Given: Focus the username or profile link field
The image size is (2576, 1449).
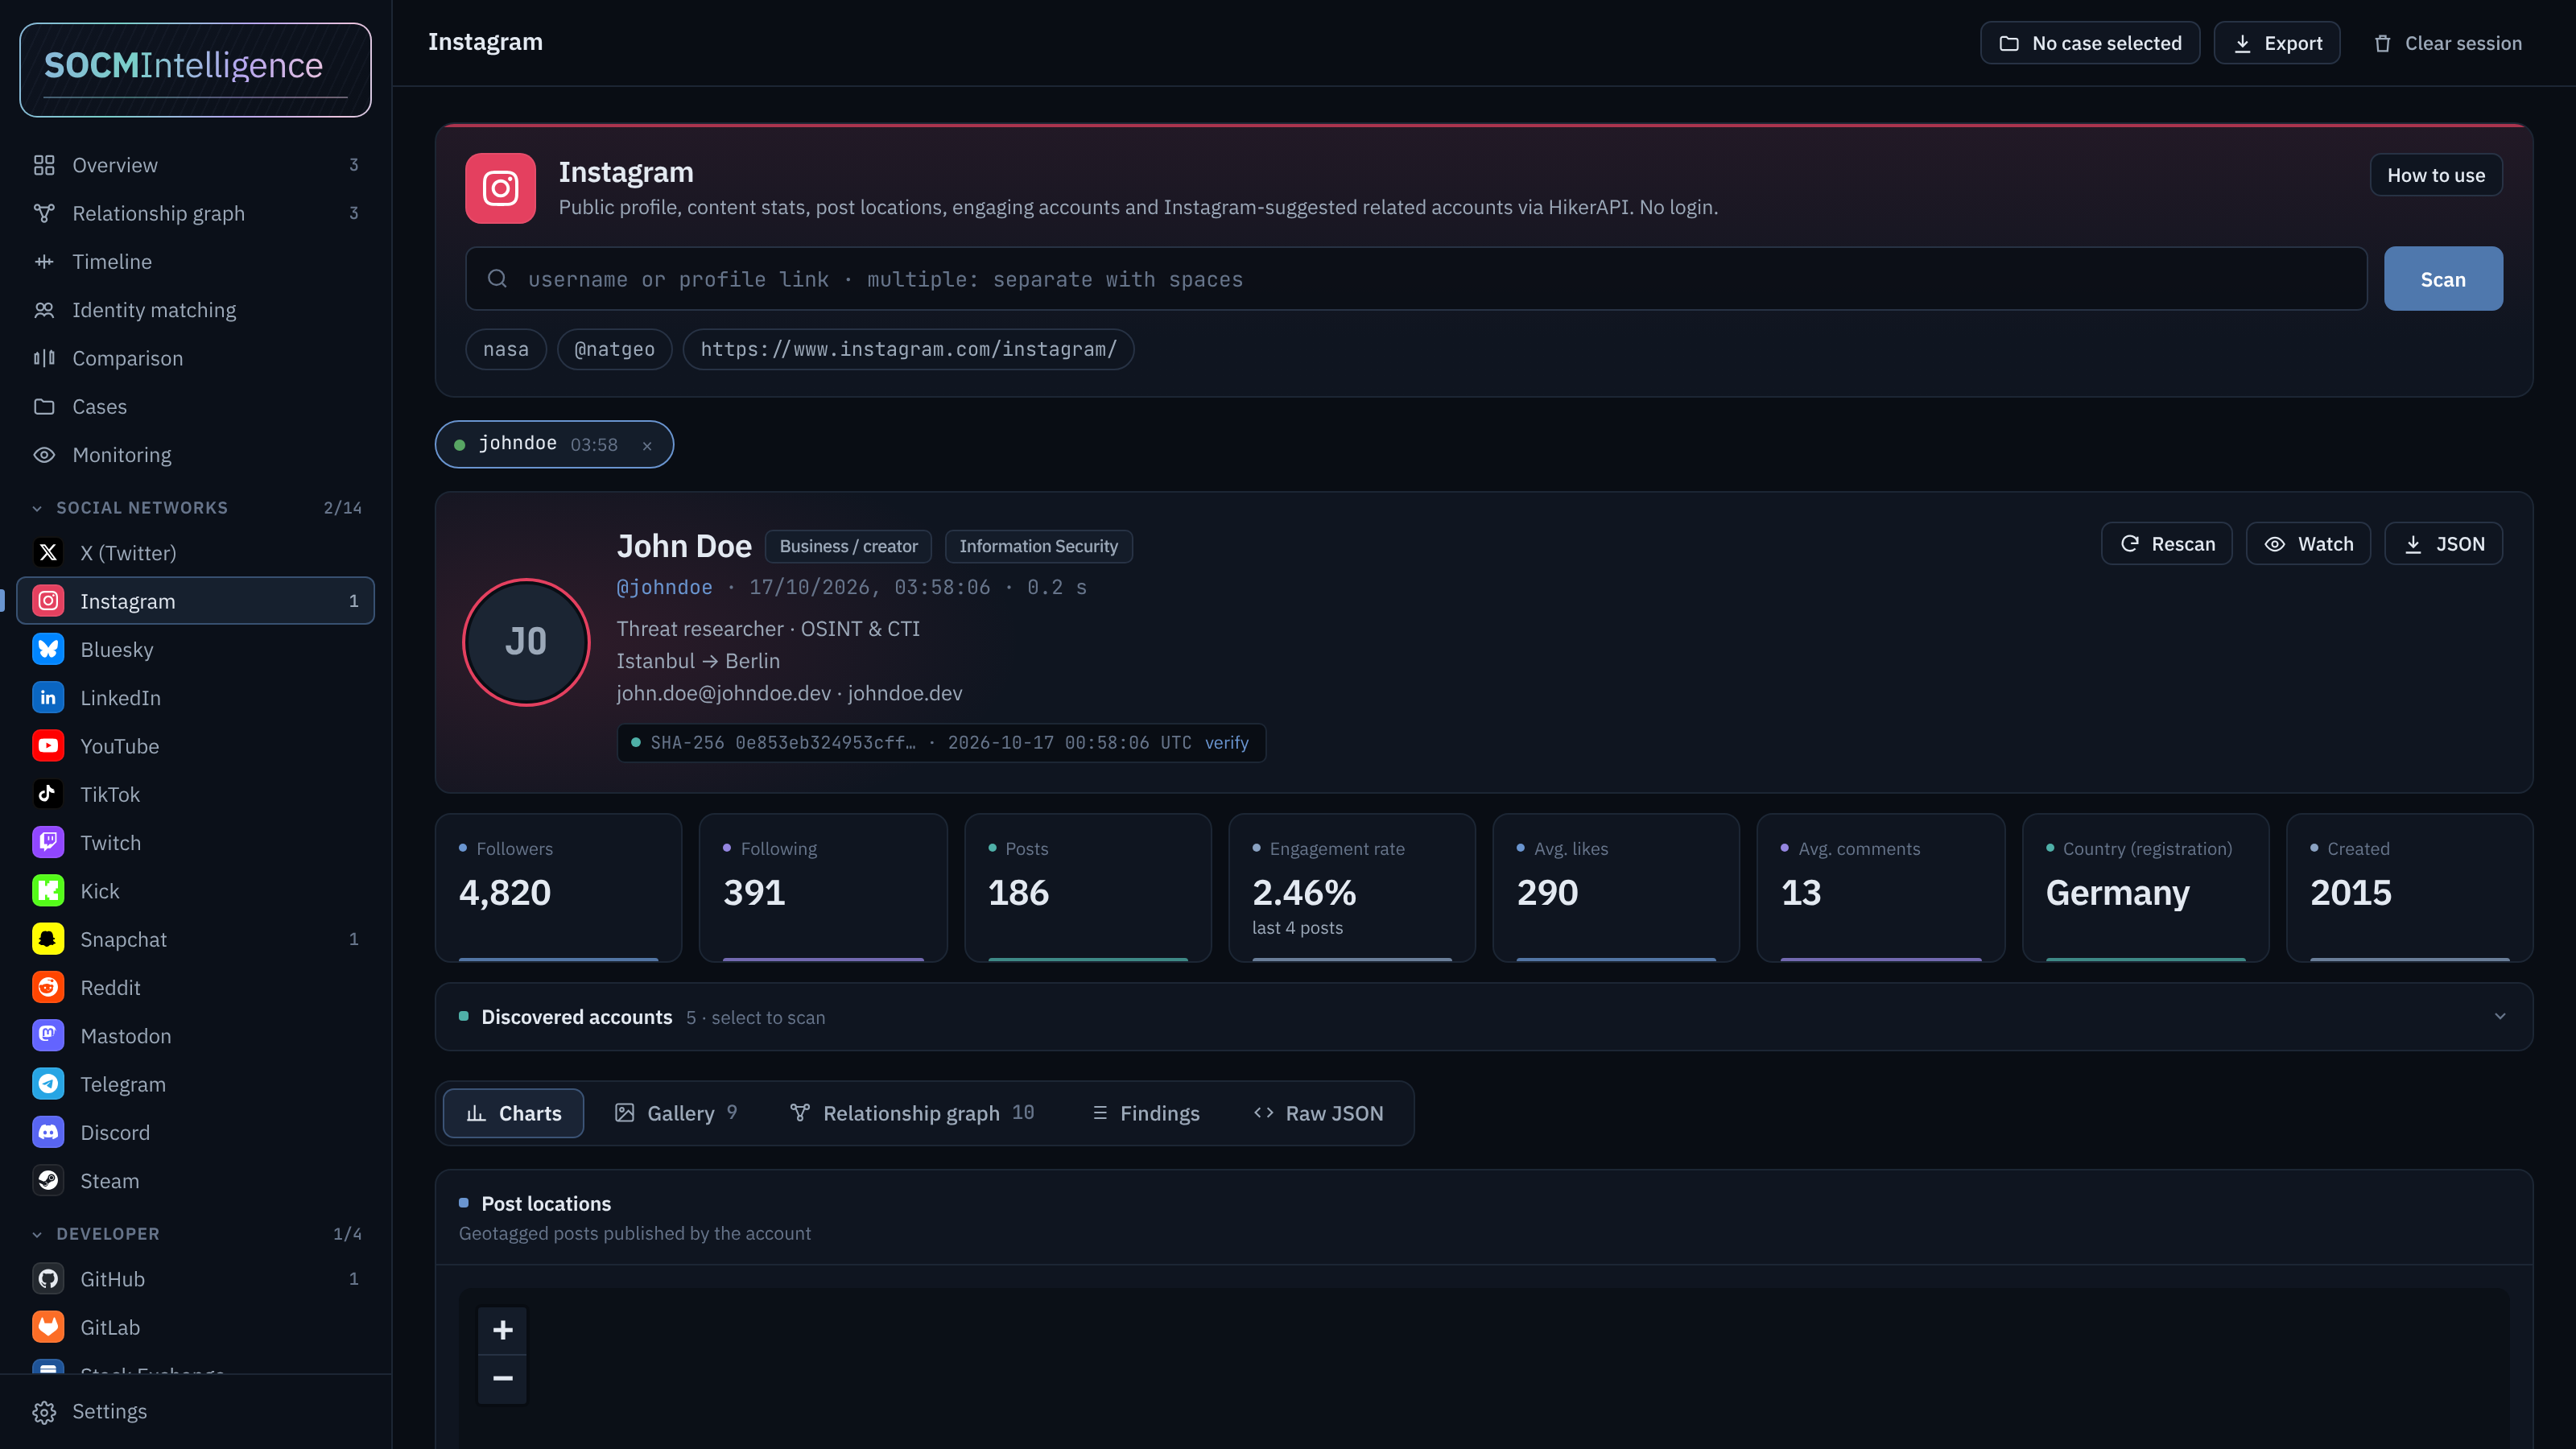Looking at the screenshot, I should pos(1416,279).
